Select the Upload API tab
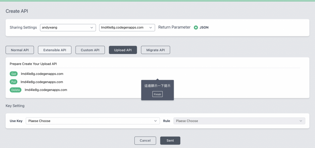This screenshot has width=315, height=148. coord(123,50)
